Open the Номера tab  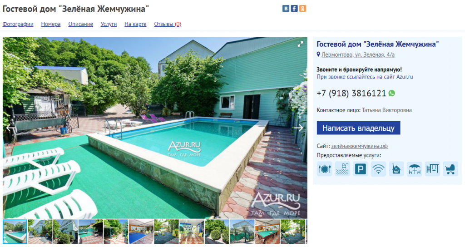[51, 24]
